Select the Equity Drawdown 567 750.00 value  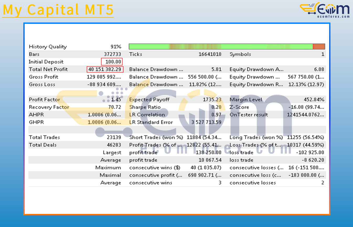point(306,77)
